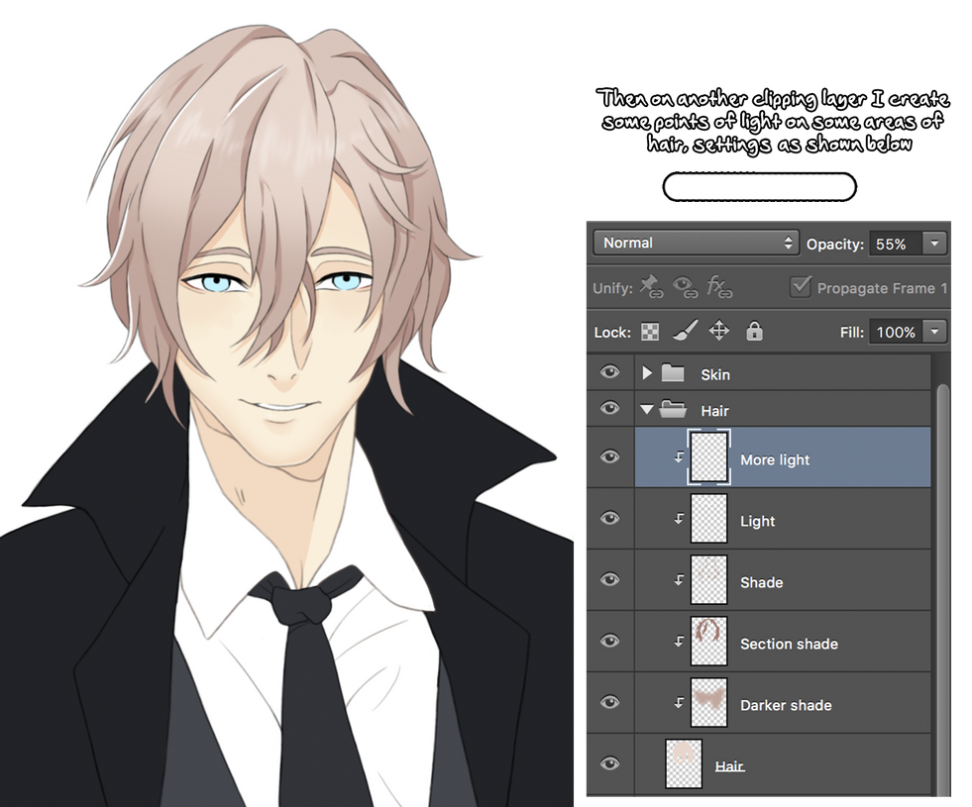Toggle lock image pixels brush icon
Viewport: 972px width, 807px height.
point(685,331)
